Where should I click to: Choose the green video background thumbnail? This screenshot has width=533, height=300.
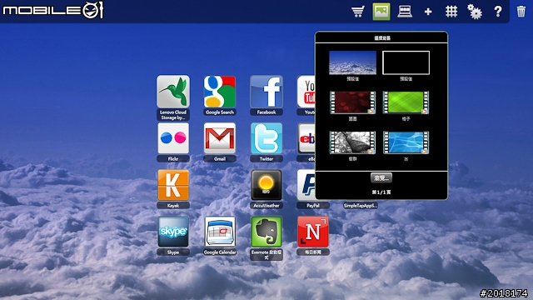(406, 102)
